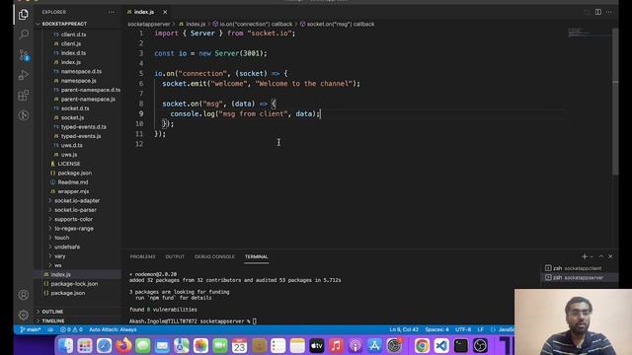The width and height of the screenshot is (632, 355).
Task: Switch to the DEBUG CONSOLE tab
Action: [214, 256]
